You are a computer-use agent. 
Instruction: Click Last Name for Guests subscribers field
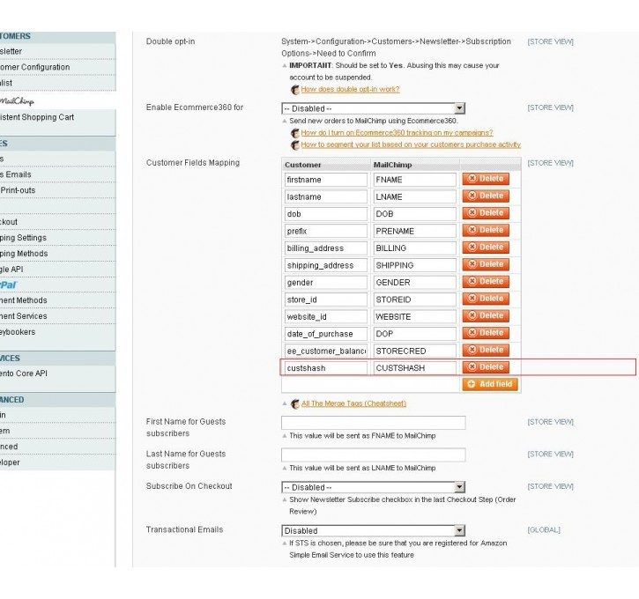[x=373, y=455]
